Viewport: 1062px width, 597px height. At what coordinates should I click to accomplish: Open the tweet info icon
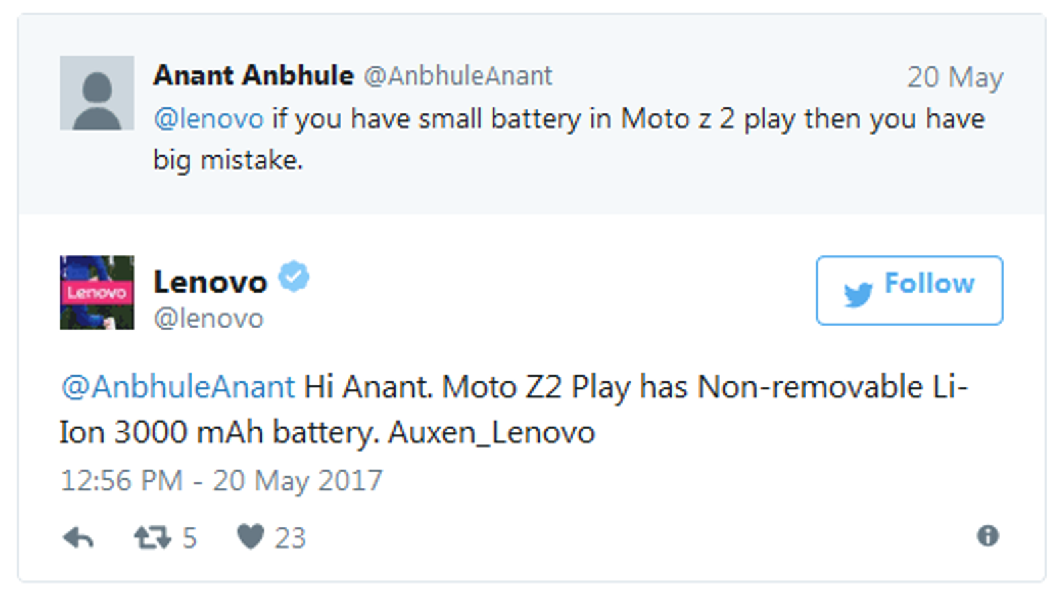pyautogui.click(x=988, y=536)
